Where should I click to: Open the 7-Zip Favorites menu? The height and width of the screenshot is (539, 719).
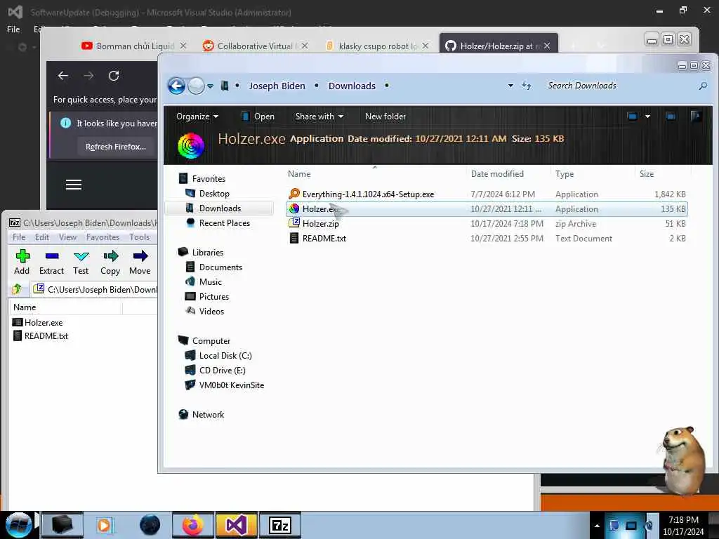pos(103,237)
